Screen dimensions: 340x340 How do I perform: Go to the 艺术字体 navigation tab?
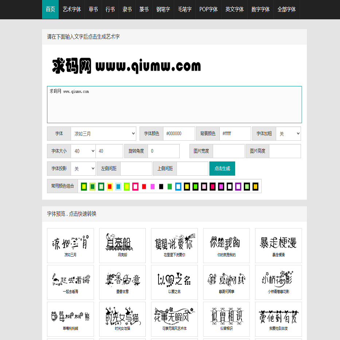(72, 9)
